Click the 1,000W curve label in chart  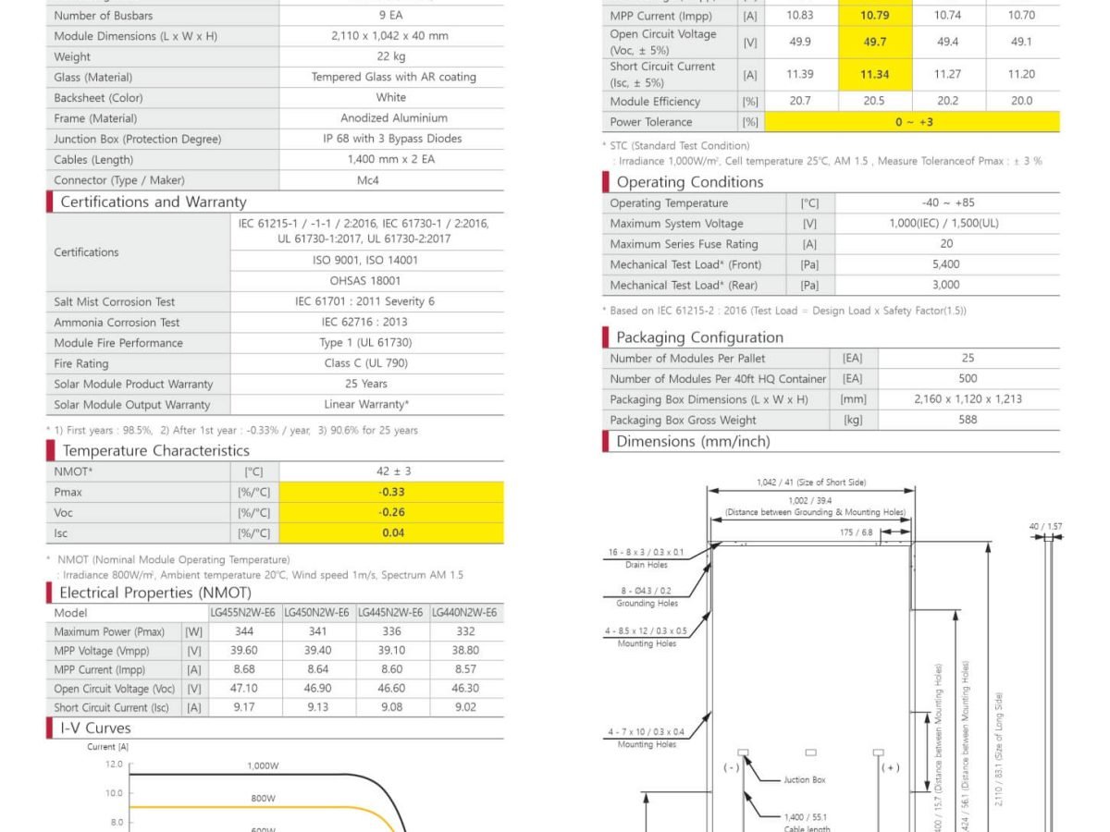point(263,765)
